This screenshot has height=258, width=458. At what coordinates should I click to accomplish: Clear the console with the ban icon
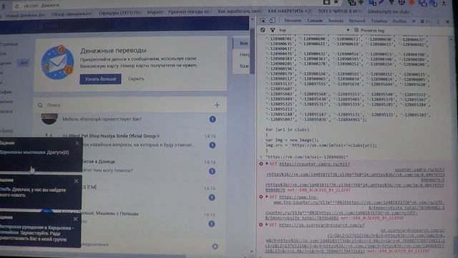[263, 30]
